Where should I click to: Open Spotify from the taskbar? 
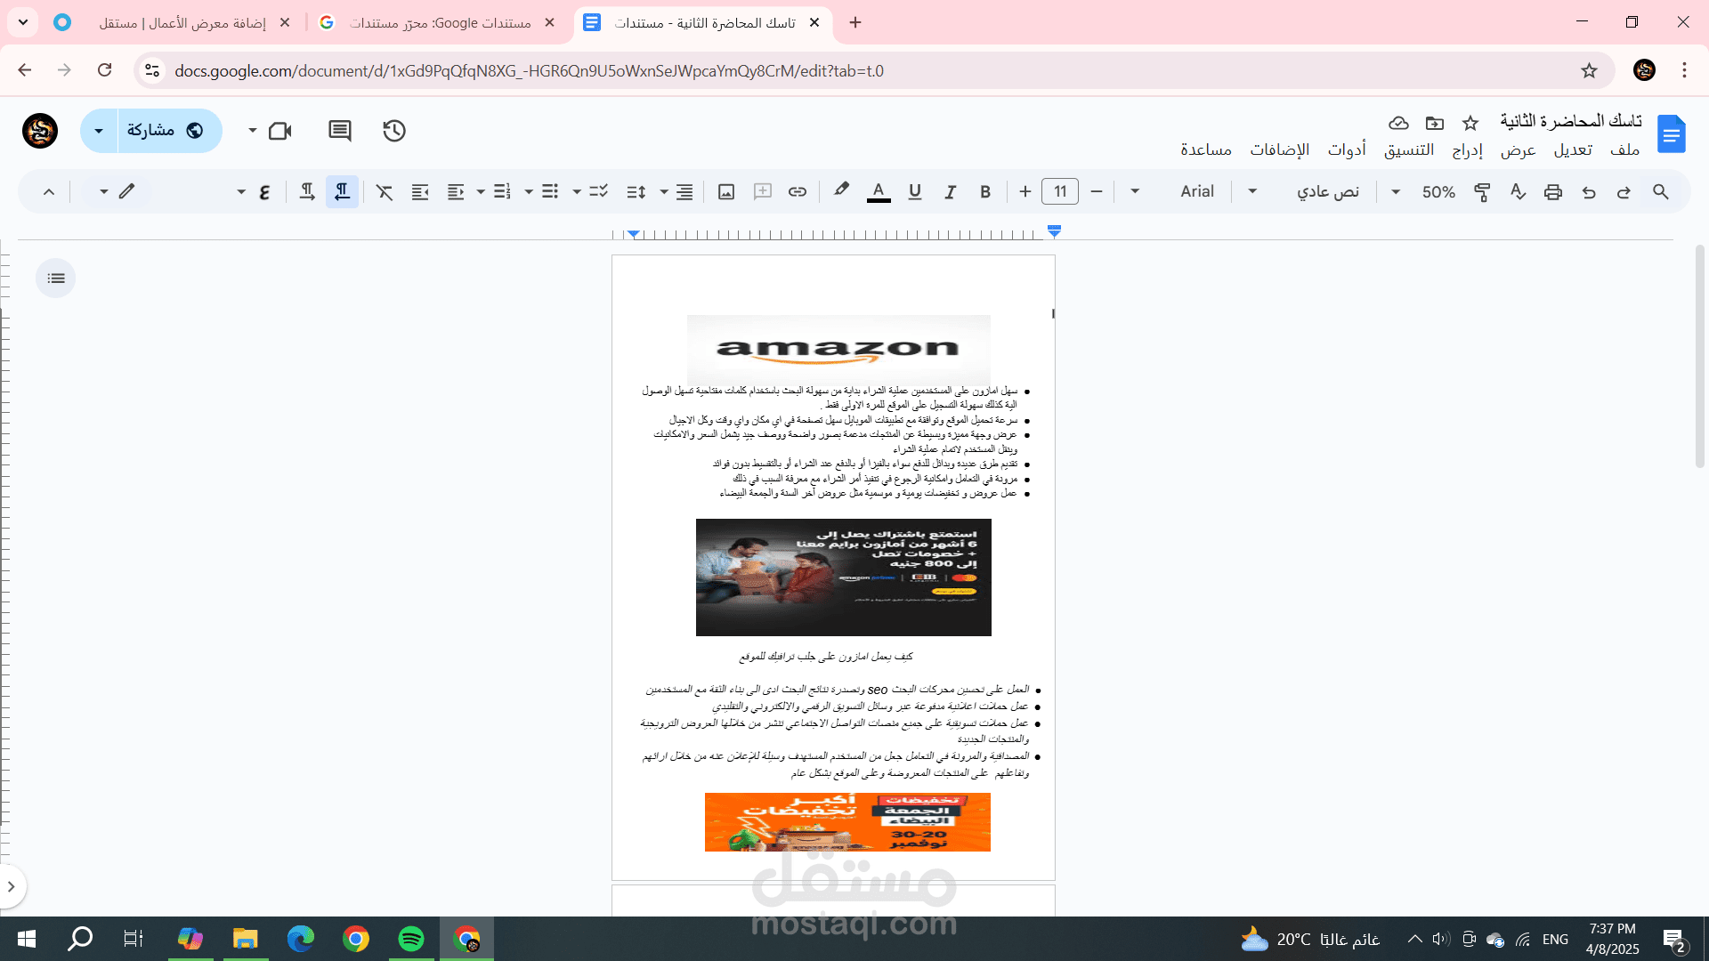click(x=411, y=939)
